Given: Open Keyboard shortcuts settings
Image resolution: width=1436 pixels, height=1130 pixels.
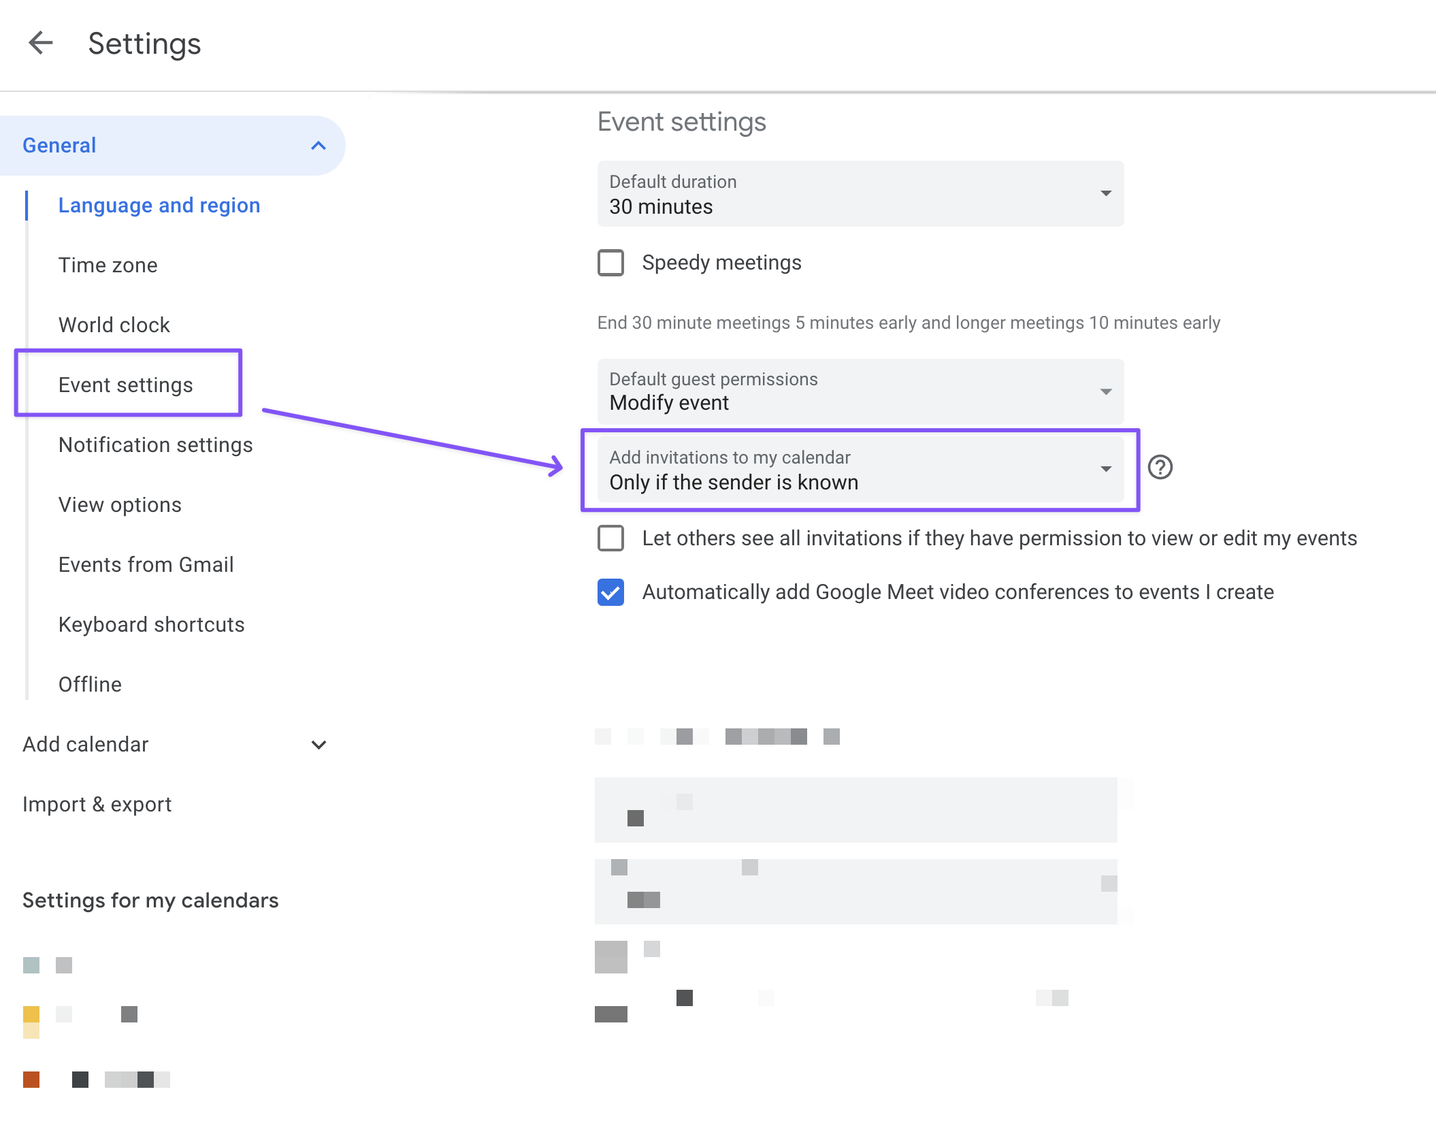Looking at the screenshot, I should point(151,625).
